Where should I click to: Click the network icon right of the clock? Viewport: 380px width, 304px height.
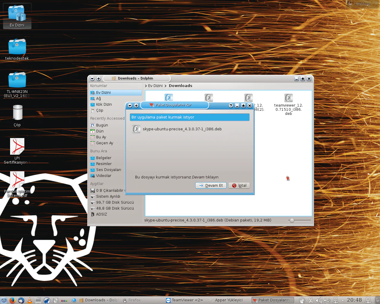pos(368,300)
